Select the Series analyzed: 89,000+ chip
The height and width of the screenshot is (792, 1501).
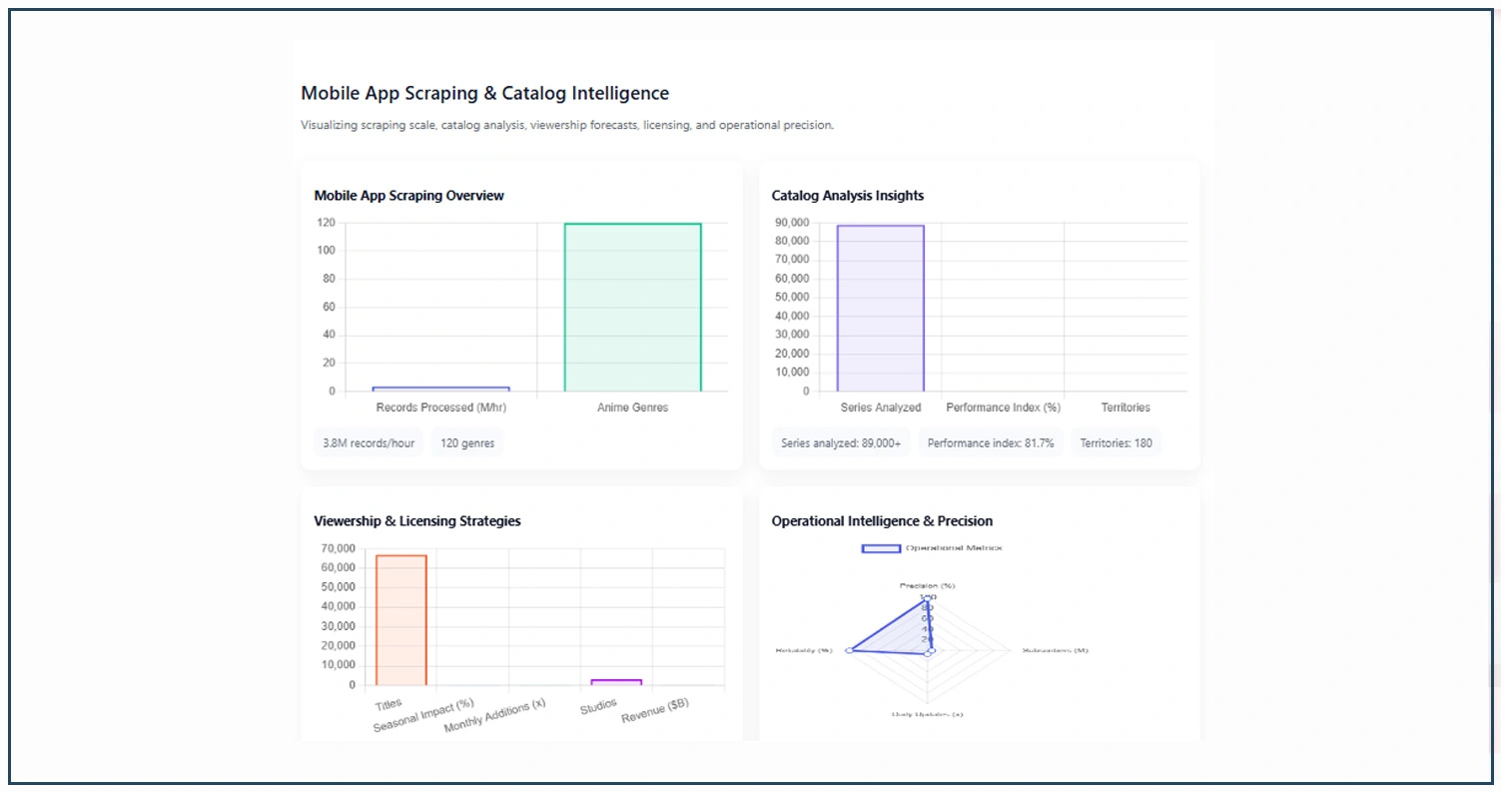(840, 442)
